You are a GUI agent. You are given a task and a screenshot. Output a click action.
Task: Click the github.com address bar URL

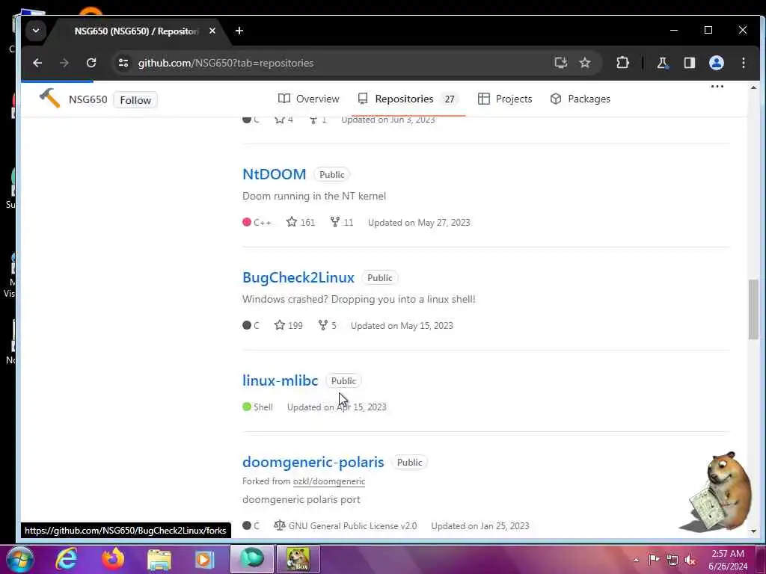(x=226, y=63)
